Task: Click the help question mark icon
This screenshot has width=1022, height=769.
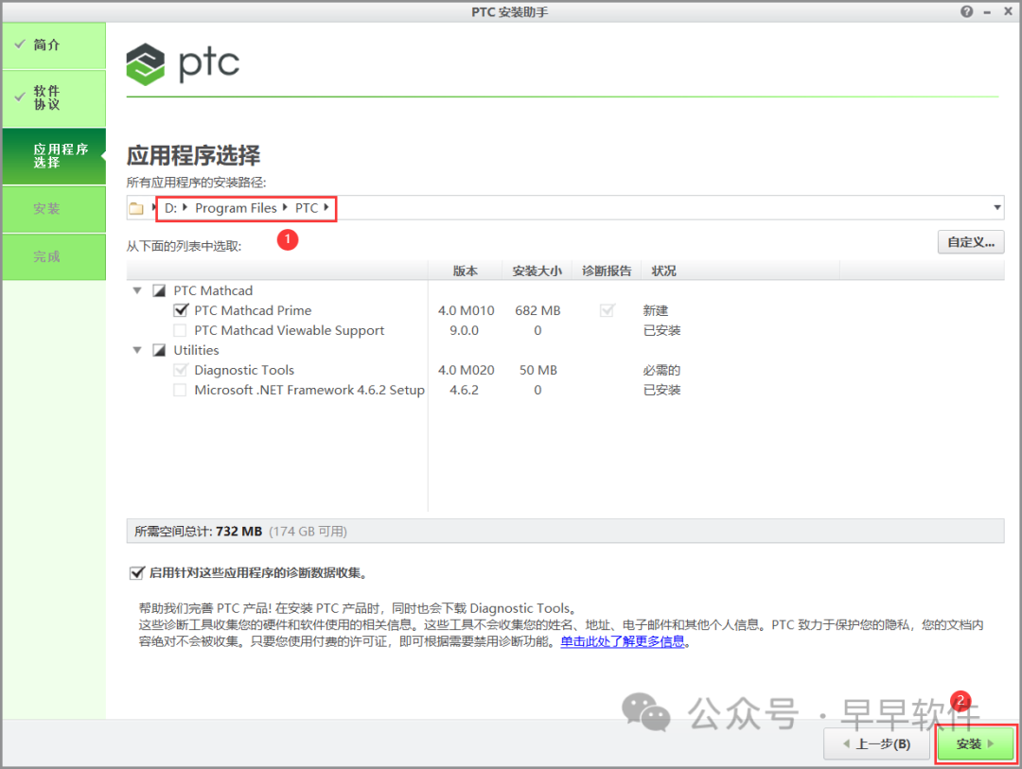Action: point(966,11)
